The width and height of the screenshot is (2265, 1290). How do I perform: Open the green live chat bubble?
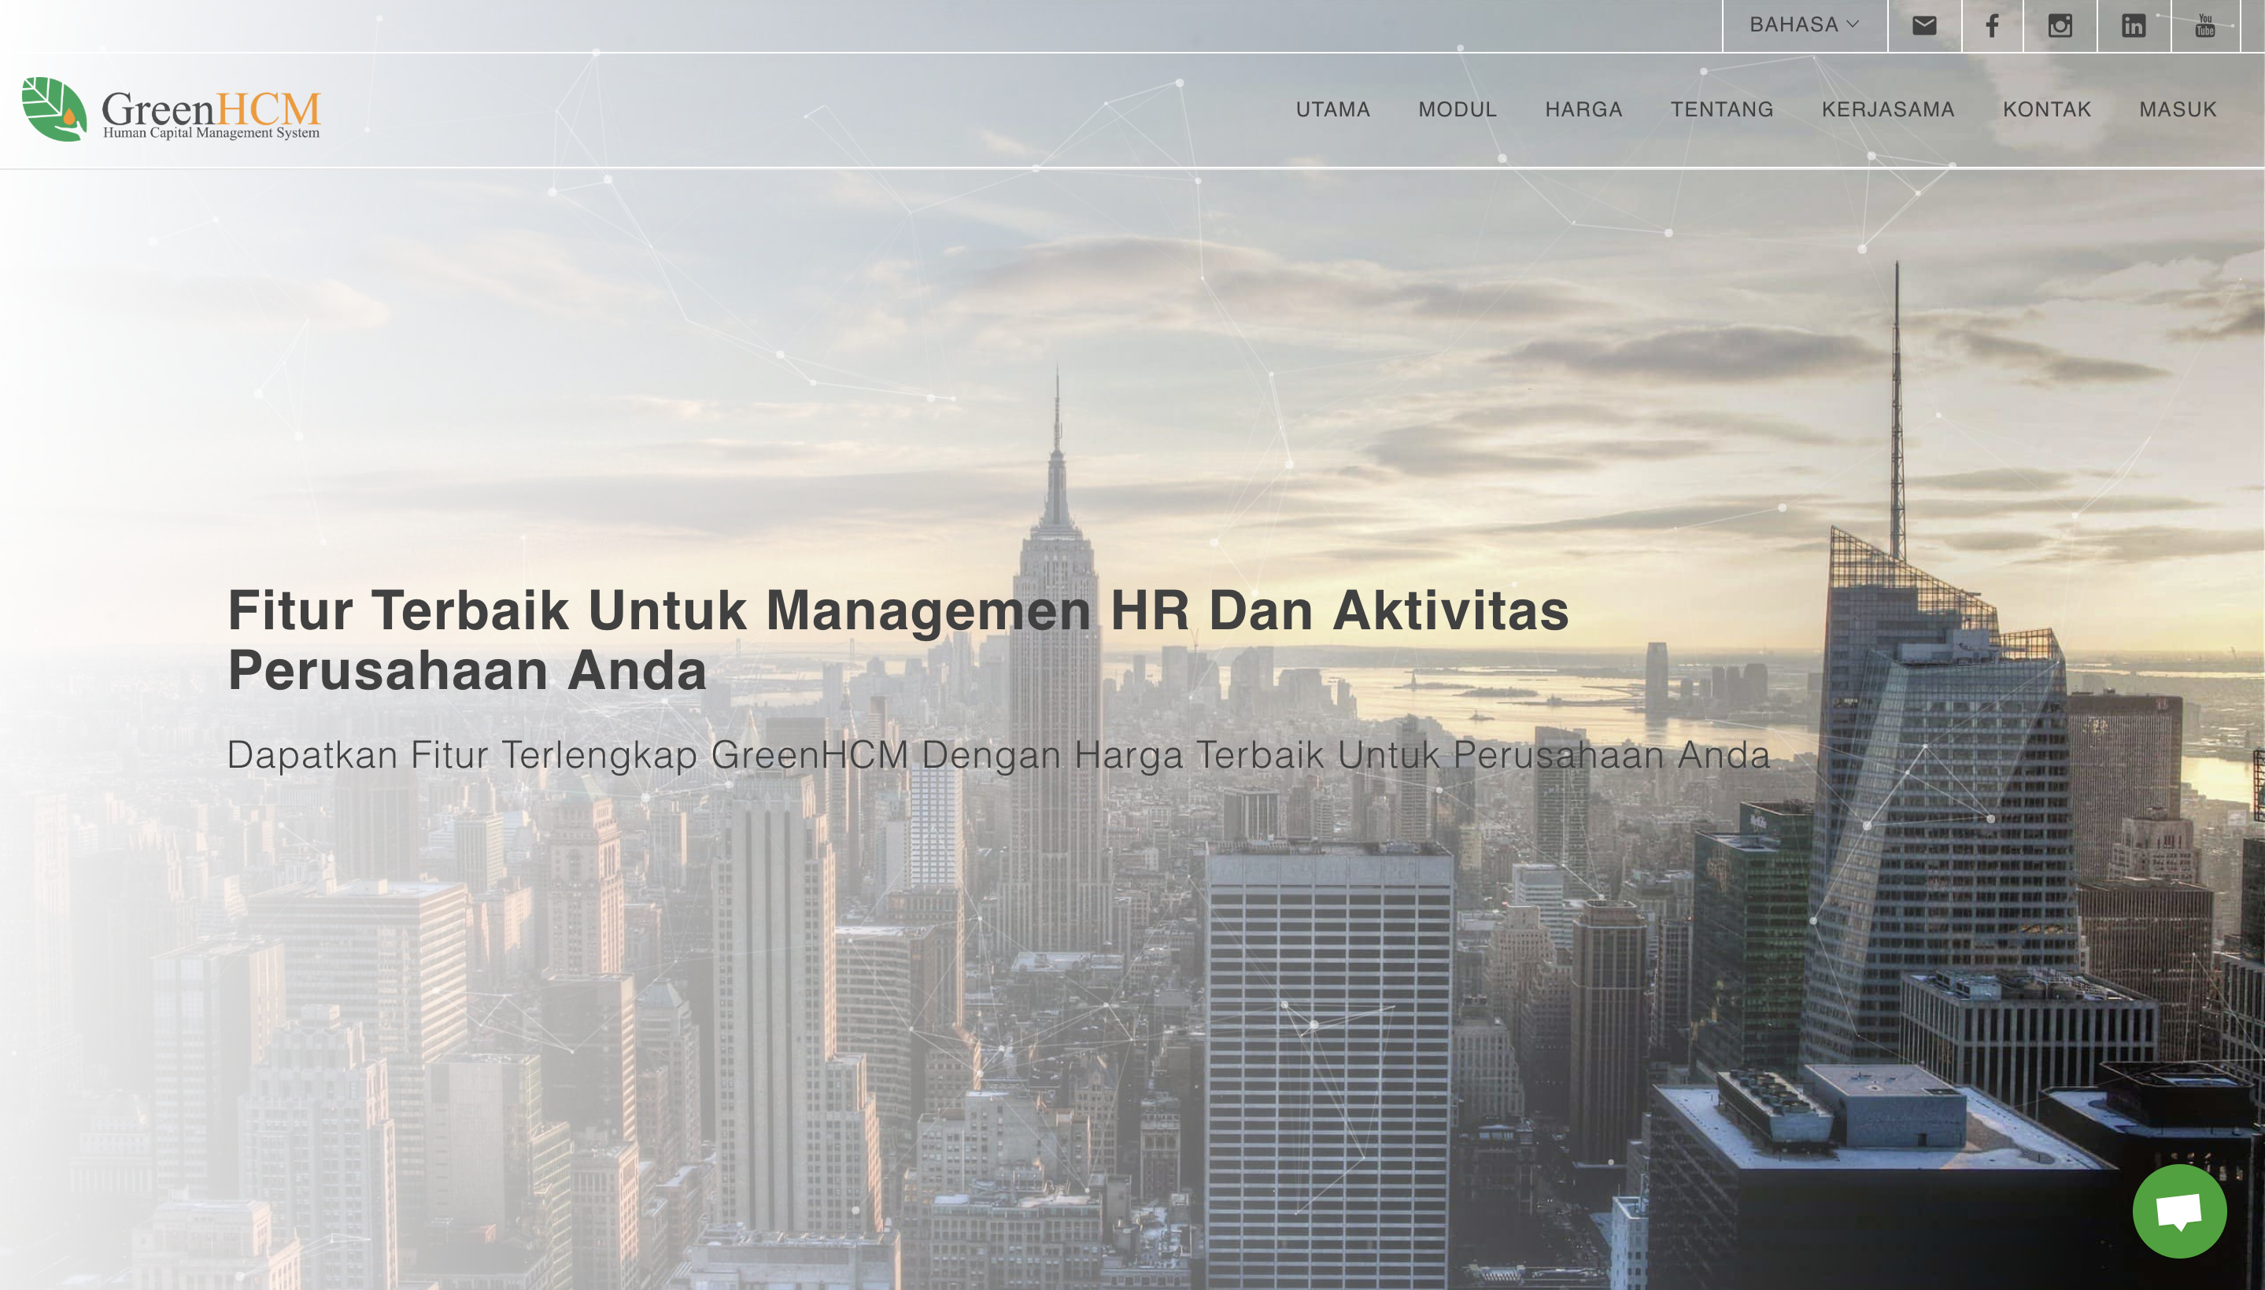click(x=2178, y=1211)
